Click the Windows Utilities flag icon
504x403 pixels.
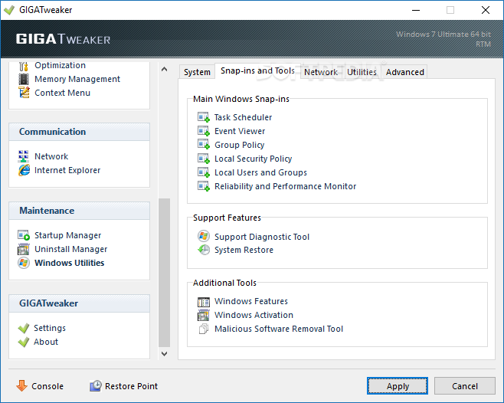(x=24, y=263)
